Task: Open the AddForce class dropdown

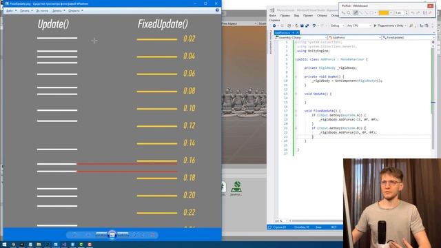Action: (x=354, y=37)
